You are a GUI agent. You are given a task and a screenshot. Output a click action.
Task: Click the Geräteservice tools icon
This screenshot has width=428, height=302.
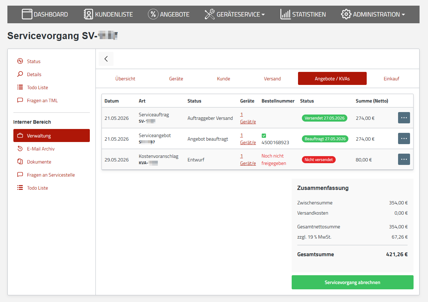coord(210,14)
